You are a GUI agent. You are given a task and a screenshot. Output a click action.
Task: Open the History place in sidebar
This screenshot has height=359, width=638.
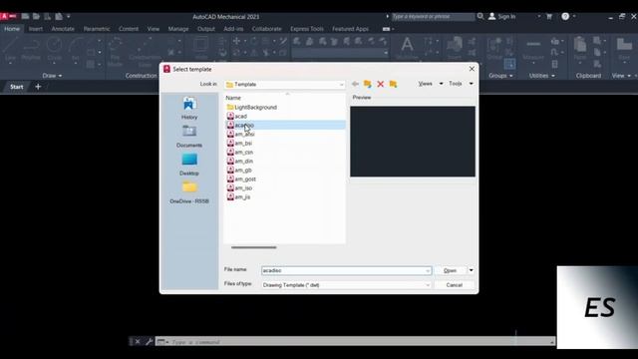189,109
